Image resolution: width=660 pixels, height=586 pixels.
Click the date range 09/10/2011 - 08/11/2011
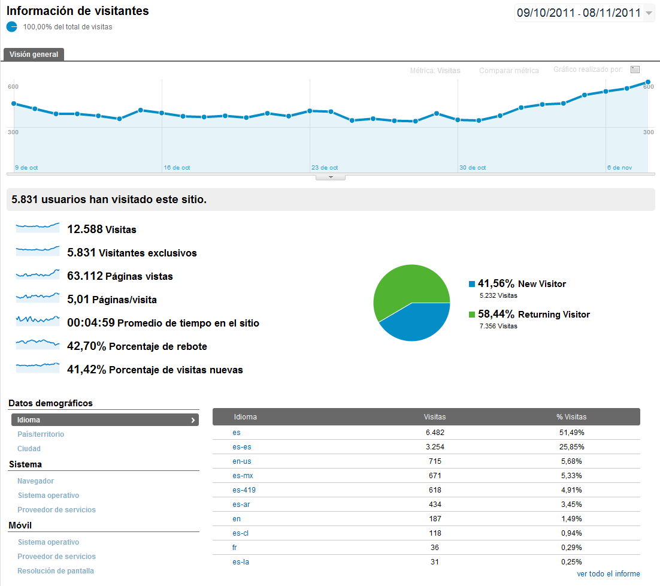point(579,13)
